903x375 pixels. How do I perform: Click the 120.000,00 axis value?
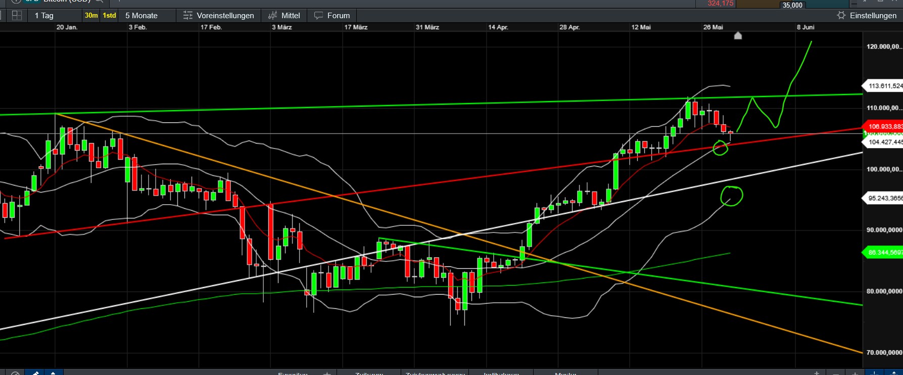coord(884,46)
